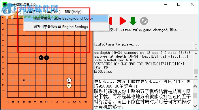Close the open 设置(Set) menu
The height and width of the screenshot is (110, 199).
pyautogui.click(x=33, y=12)
